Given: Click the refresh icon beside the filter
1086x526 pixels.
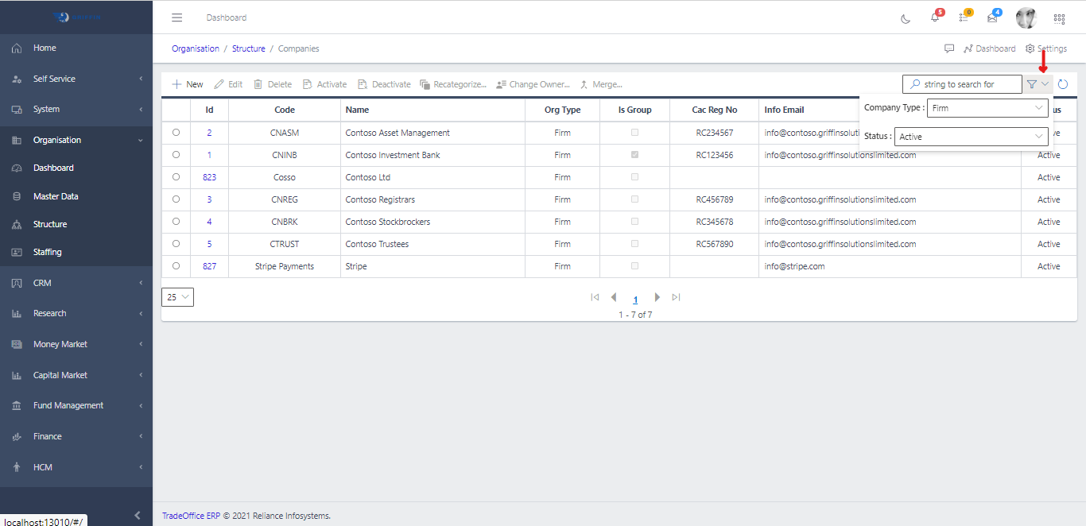Looking at the screenshot, I should (x=1063, y=84).
